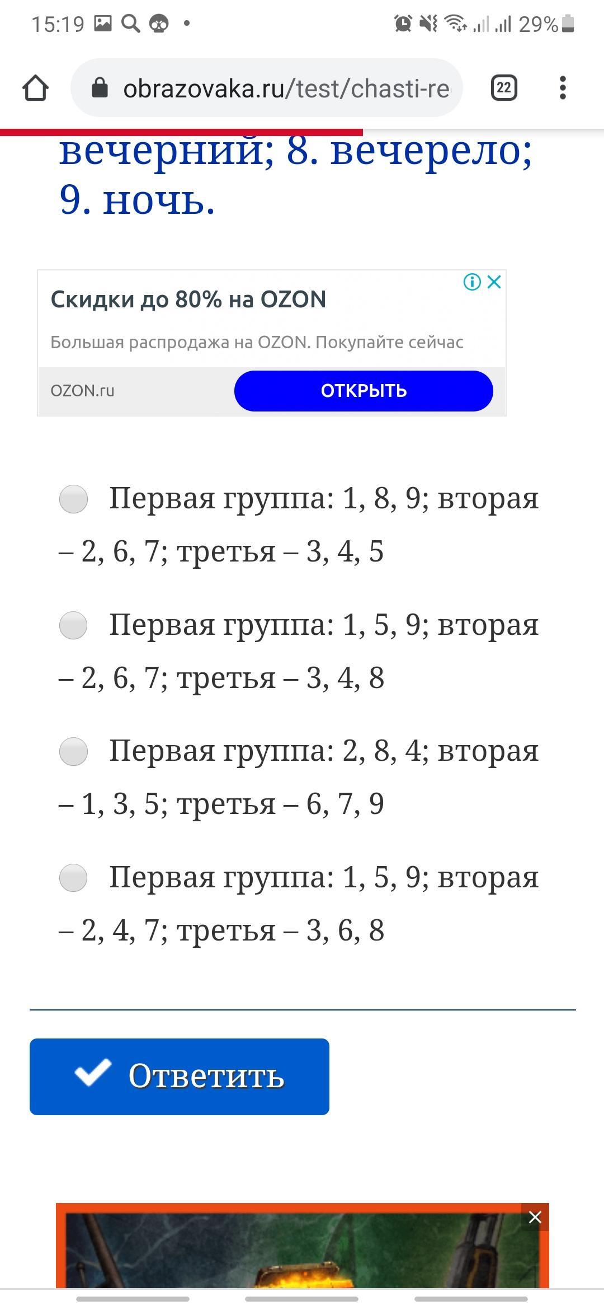Click the Ответить submit button
The height and width of the screenshot is (1310, 604).
pos(180,1077)
